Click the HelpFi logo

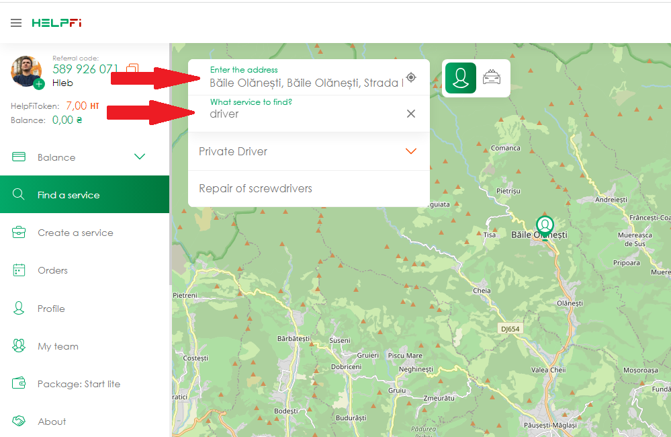coord(56,23)
